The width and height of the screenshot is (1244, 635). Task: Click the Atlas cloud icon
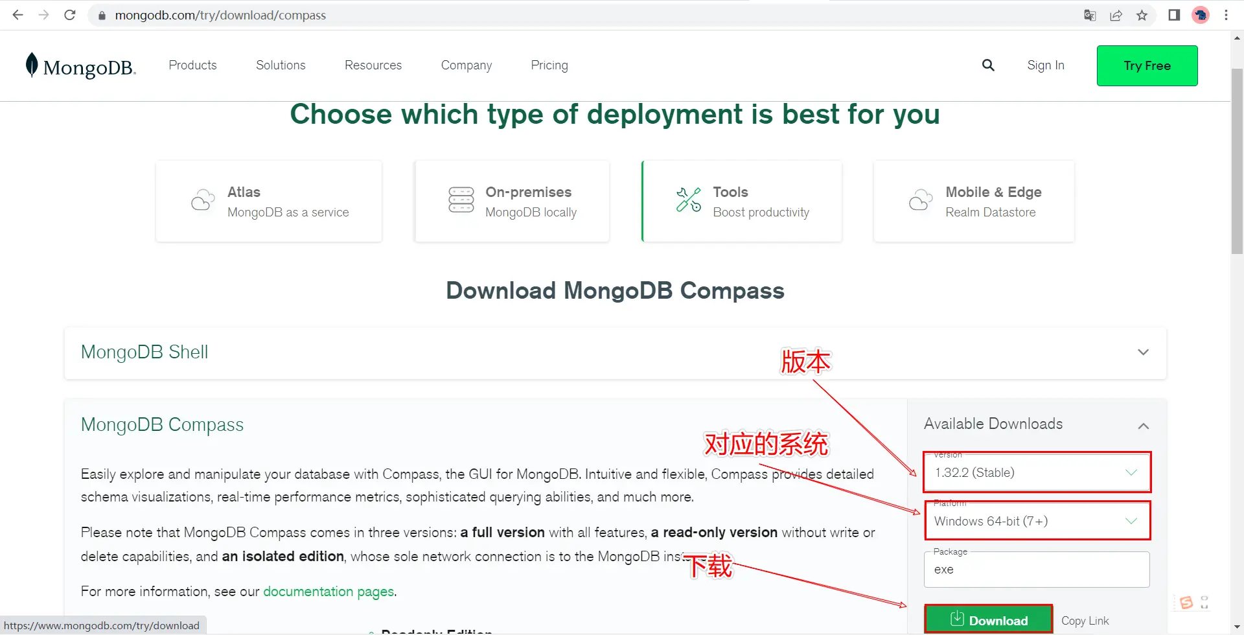[203, 200]
